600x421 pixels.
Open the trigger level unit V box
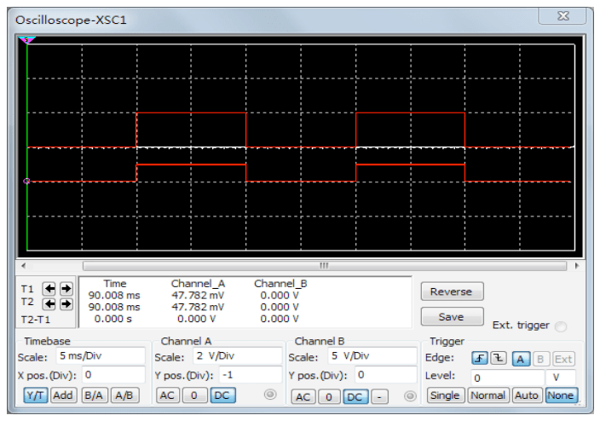coord(561,378)
